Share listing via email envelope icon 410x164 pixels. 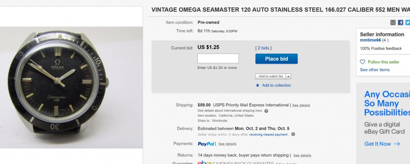(393, 23)
